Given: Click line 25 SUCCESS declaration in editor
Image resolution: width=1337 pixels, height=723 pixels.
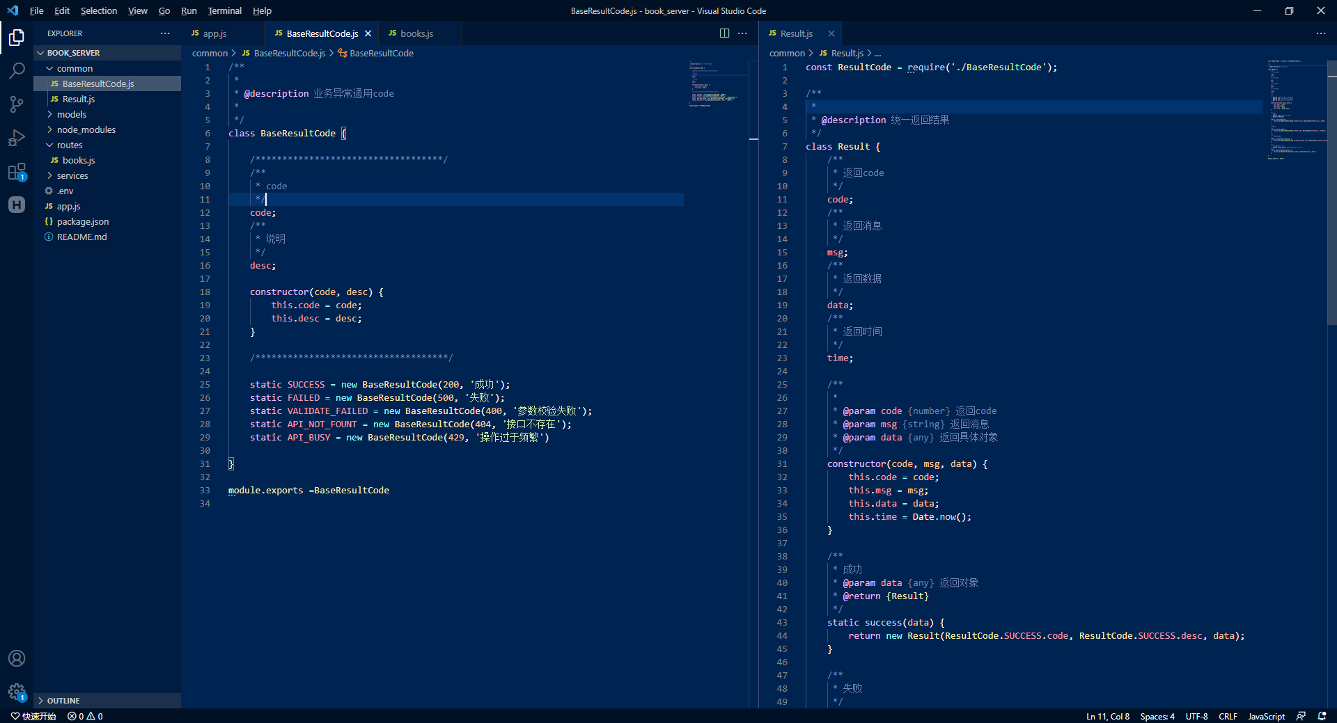Looking at the screenshot, I should [380, 384].
